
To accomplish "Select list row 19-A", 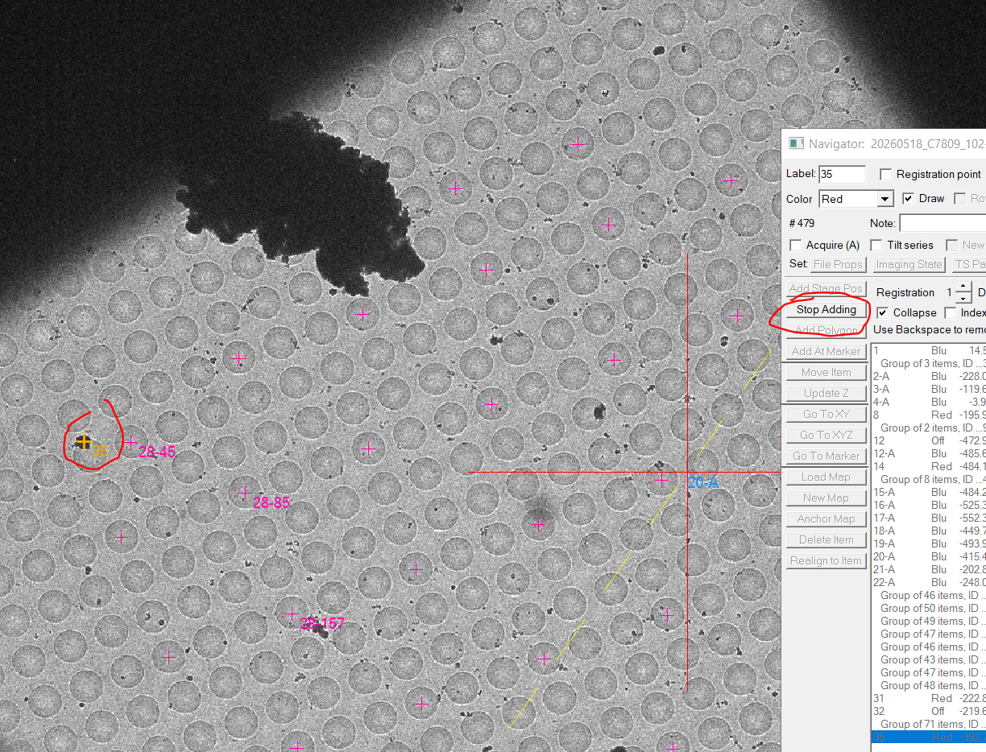I will click(x=929, y=543).
